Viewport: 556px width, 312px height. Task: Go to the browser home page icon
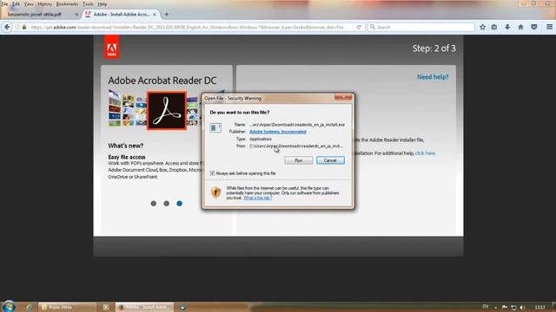520,27
